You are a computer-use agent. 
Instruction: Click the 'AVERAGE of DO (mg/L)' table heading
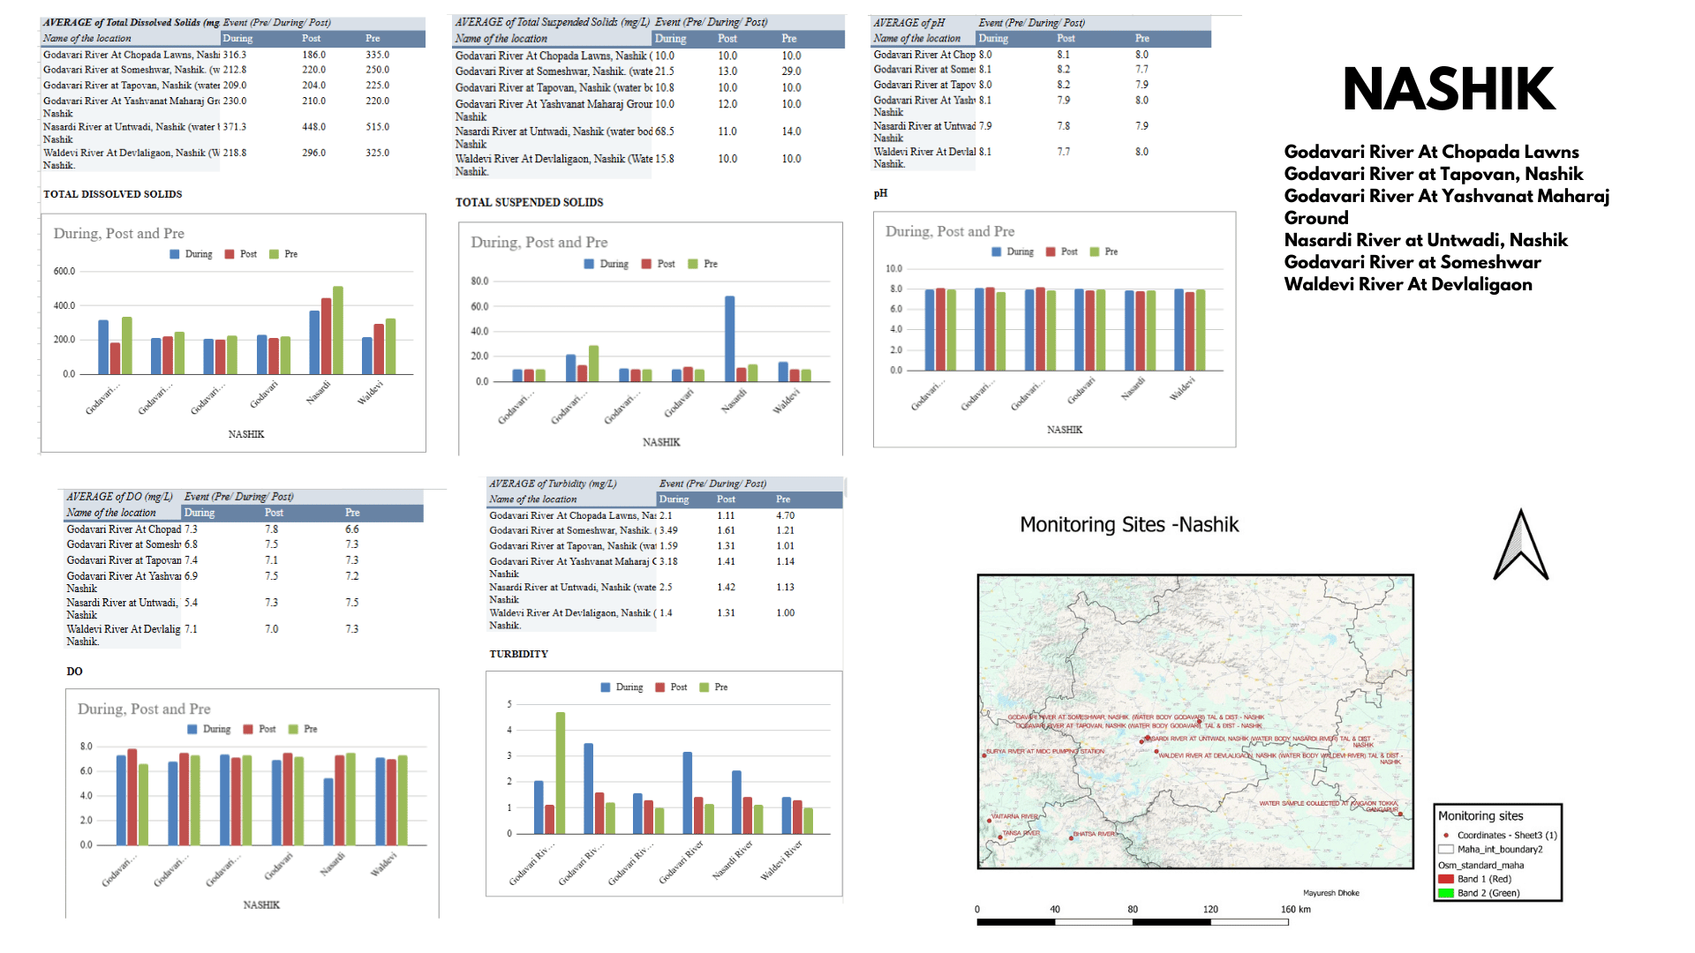click(x=119, y=497)
